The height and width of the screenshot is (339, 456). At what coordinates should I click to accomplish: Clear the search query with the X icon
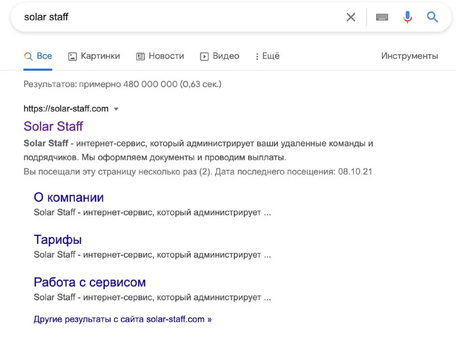351,17
